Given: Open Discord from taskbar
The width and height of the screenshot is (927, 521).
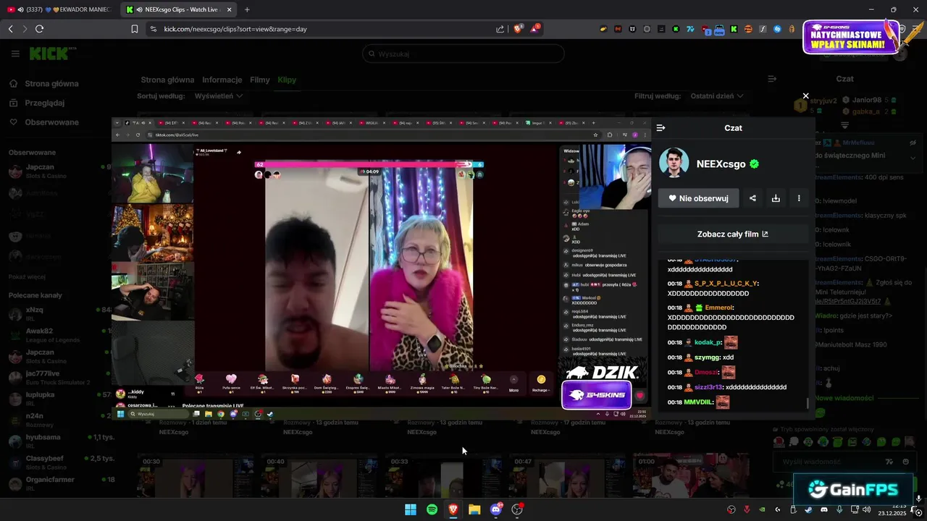Looking at the screenshot, I should point(496,509).
